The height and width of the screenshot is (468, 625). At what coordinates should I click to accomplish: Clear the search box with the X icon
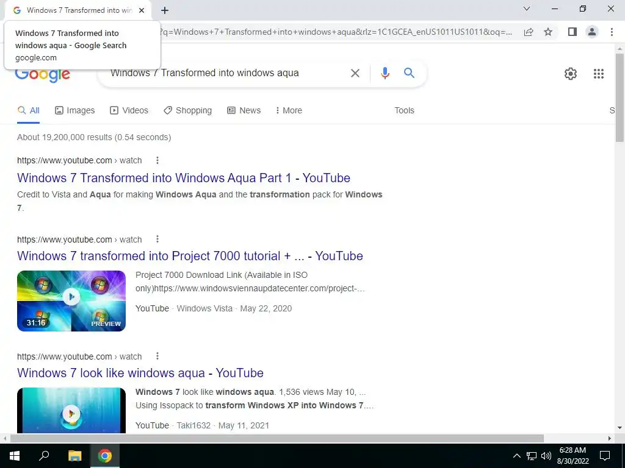(355, 73)
